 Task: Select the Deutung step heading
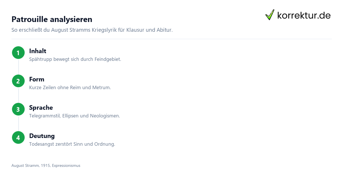42,136
